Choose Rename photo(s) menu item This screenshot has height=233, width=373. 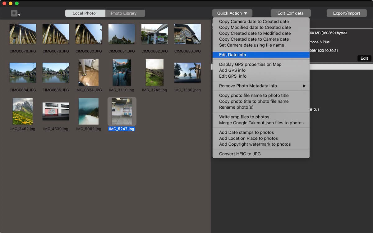[236, 107]
